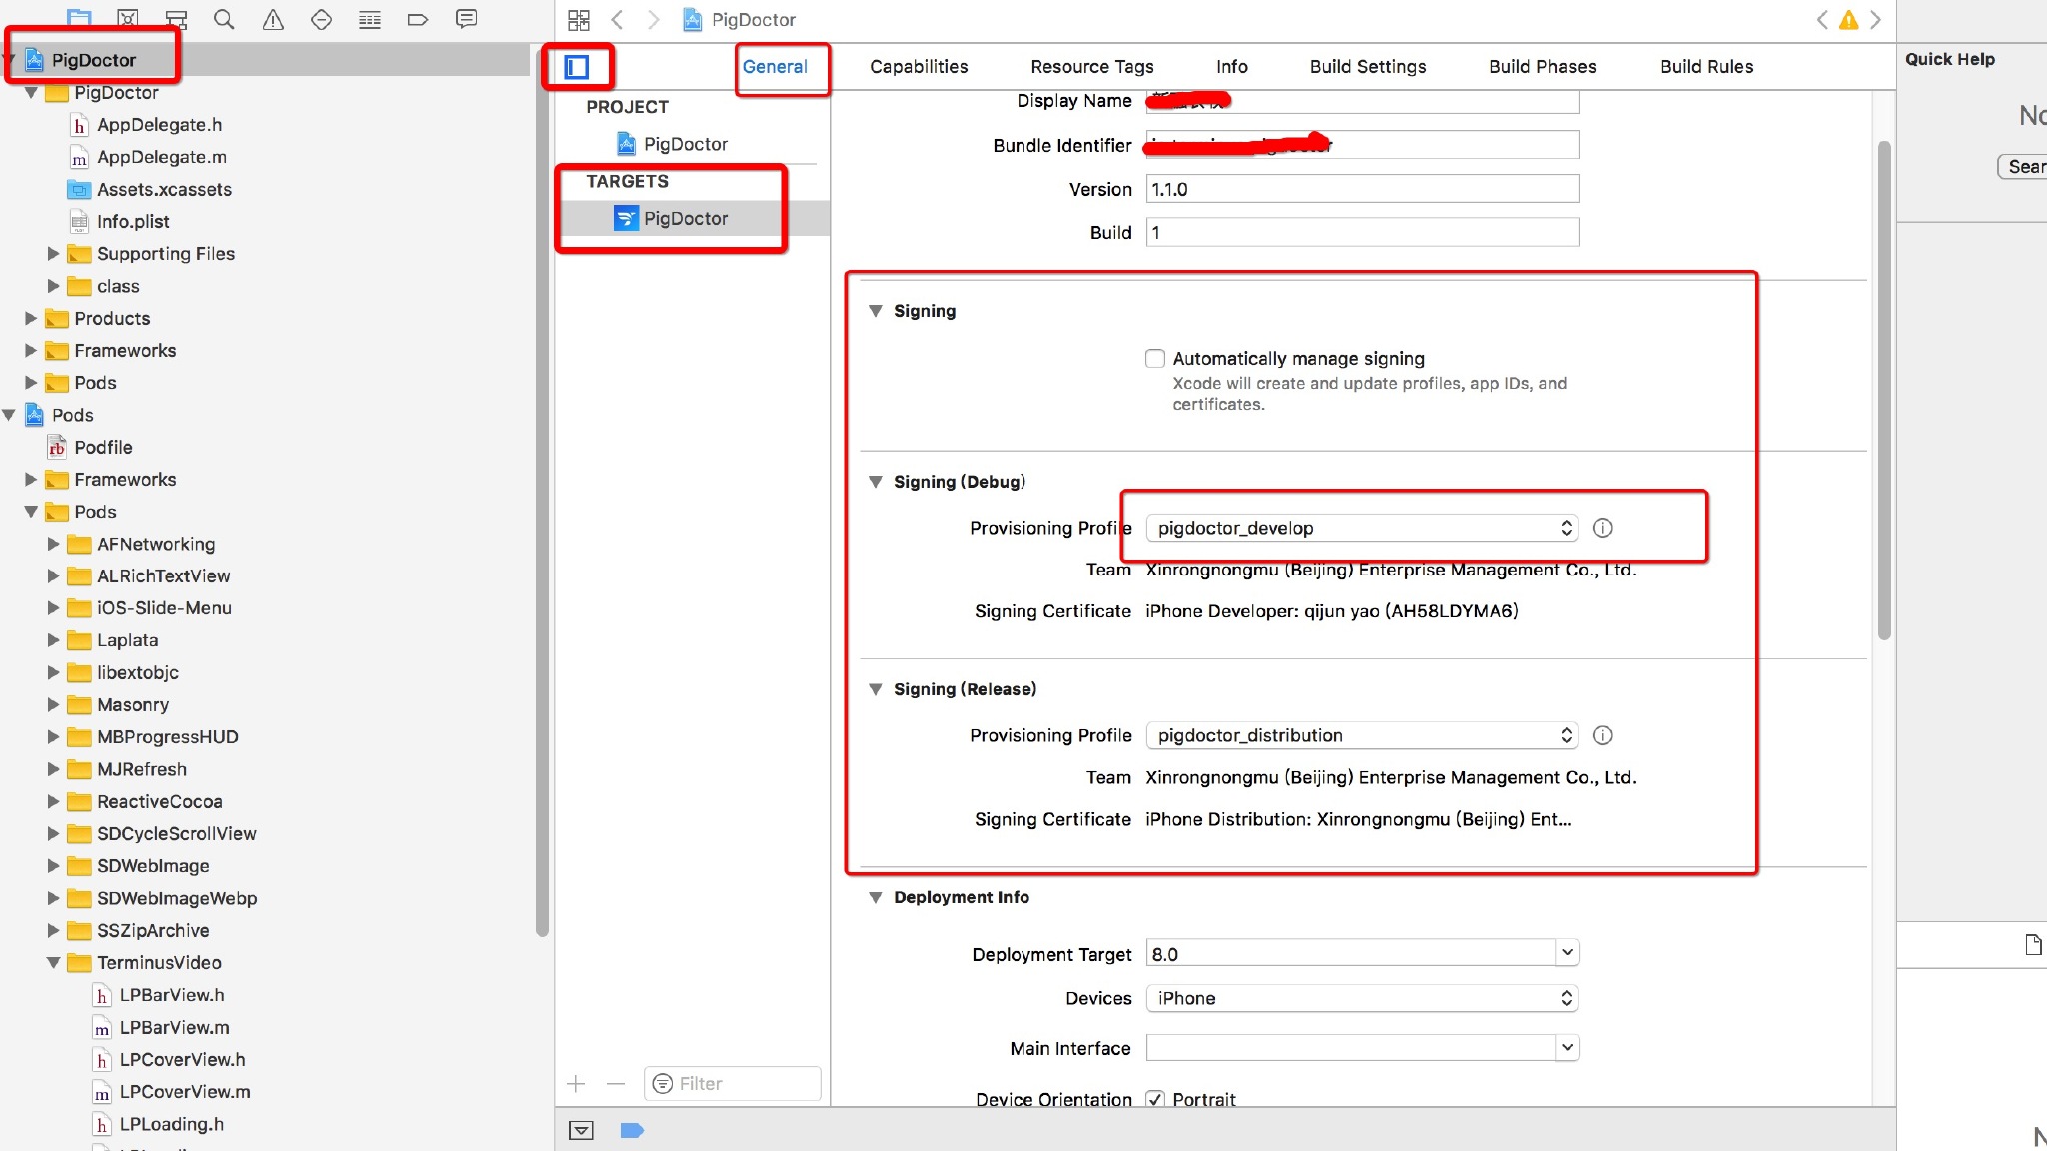Click the info icon beside pigdoctor_distribution

[x=1602, y=735]
